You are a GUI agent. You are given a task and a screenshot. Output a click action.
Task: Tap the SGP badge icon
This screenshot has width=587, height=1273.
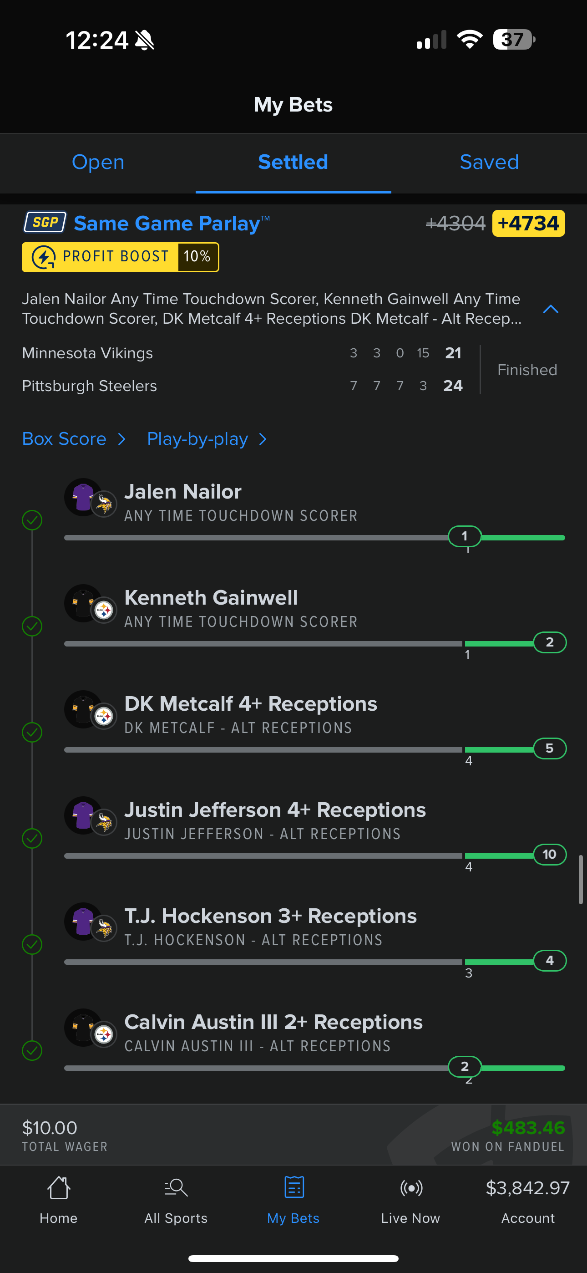tap(45, 222)
